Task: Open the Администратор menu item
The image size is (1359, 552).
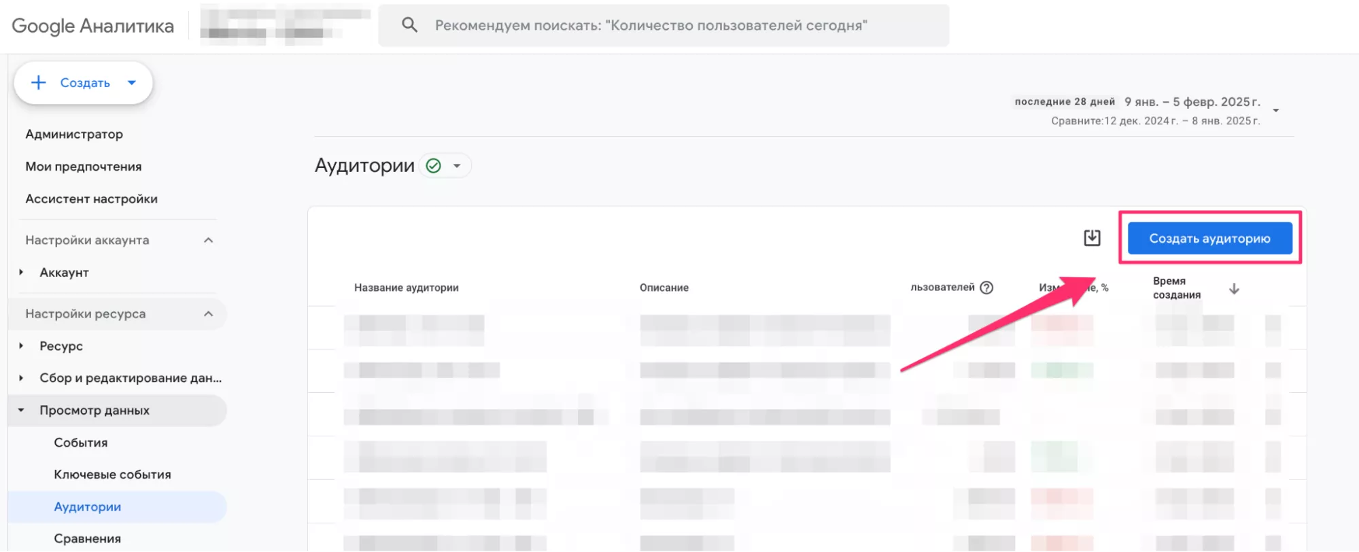Action: point(74,134)
